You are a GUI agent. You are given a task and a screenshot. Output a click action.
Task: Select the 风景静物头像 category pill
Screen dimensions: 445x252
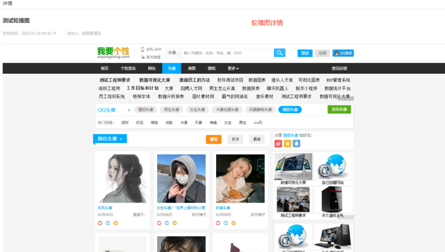tap(260, 110)
